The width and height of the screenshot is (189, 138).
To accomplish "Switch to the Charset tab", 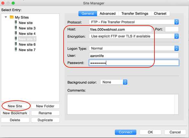I will [160, 14].
